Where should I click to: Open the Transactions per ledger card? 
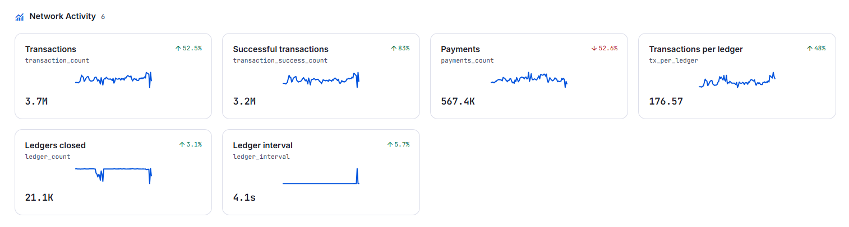coord(737,76)
